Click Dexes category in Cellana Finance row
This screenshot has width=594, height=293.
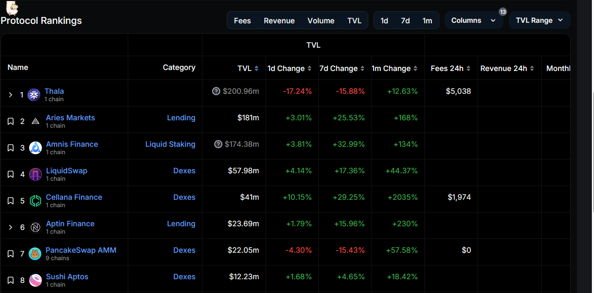(x=184, y=197)
